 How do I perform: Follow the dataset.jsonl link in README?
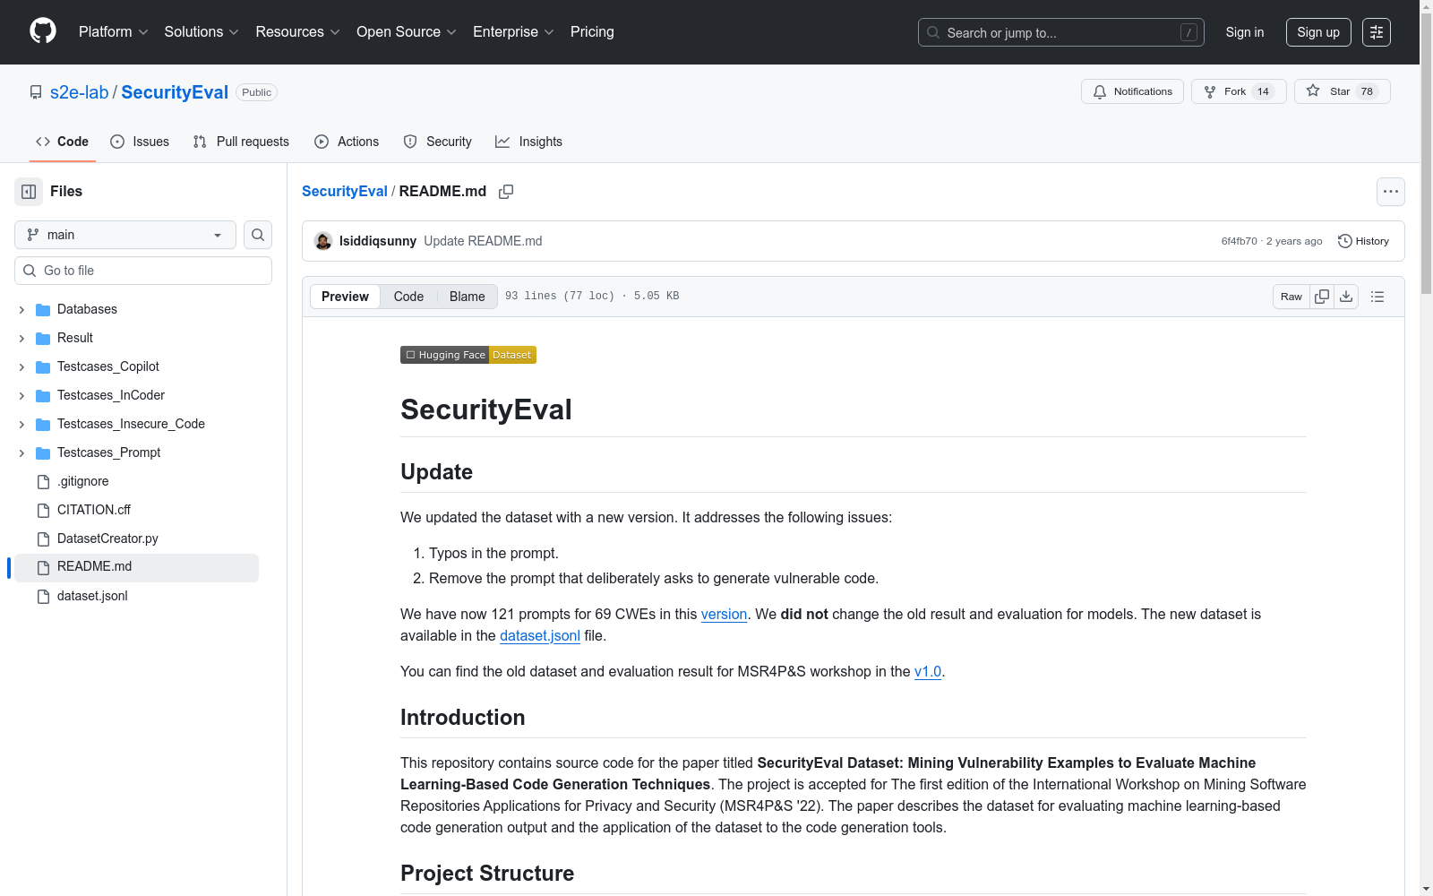point(539,636)
